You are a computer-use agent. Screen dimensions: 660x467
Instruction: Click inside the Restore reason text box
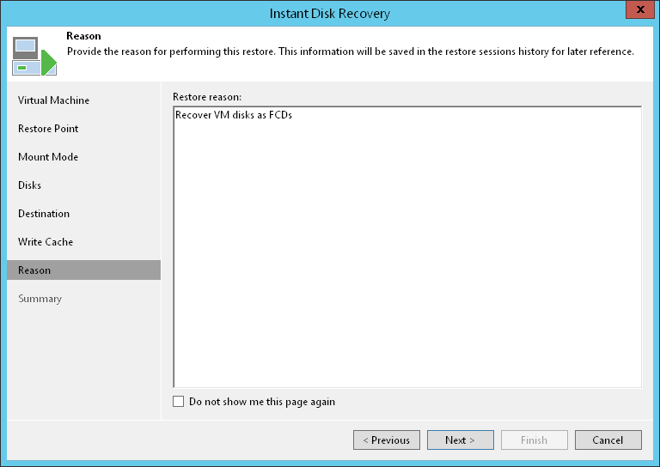[406, 258]
